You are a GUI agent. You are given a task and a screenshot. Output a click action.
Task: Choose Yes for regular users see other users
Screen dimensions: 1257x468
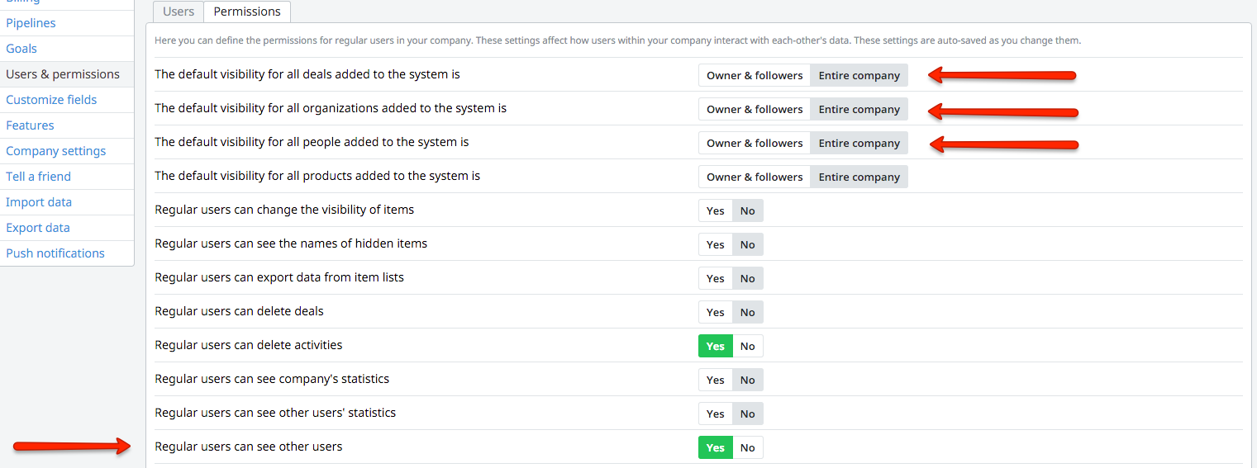[x=716, y=447]
